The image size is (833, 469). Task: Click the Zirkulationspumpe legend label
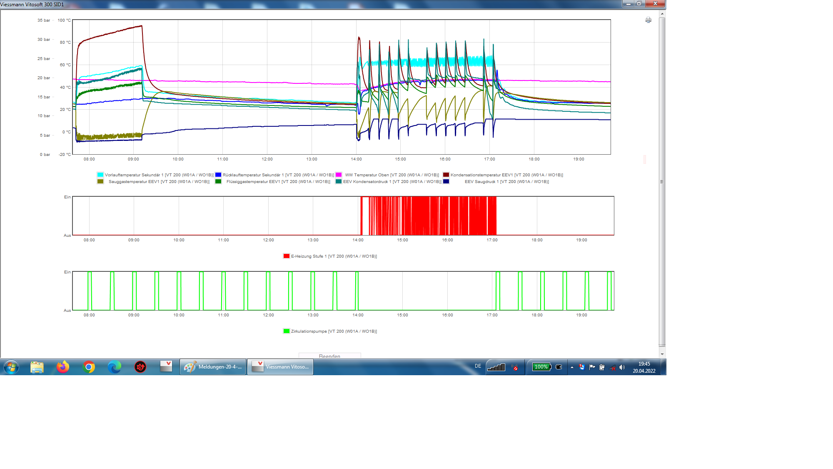pyautogui.click(x=334, y=331)
